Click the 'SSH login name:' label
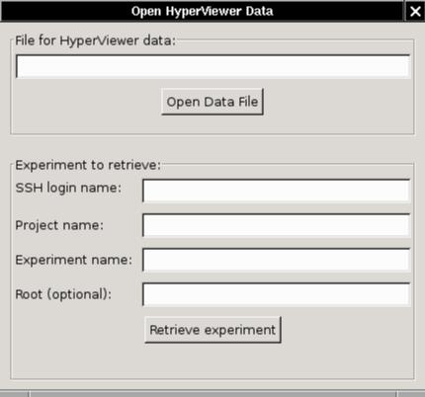 tap(68, 188)
